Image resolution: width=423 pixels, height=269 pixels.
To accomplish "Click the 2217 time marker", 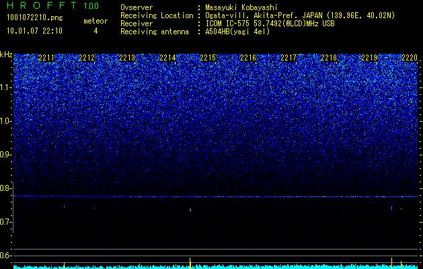I will click(x=289, y=58).
